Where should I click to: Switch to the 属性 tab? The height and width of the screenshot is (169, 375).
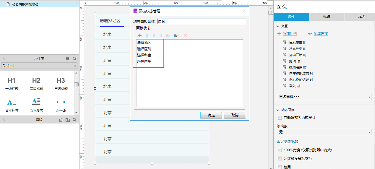291,17
